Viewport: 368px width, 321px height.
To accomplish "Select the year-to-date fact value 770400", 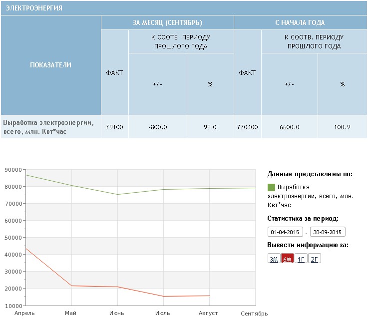I will pyautogui.click(x=247, y=127).
